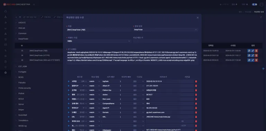Add a row after the Pattern Grp: row
Image resolution: width=266 pixels, height=131 pixels.
(69, 90)
